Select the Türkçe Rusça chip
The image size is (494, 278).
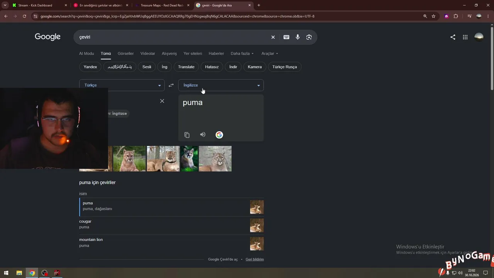click(x=284, y=67)
